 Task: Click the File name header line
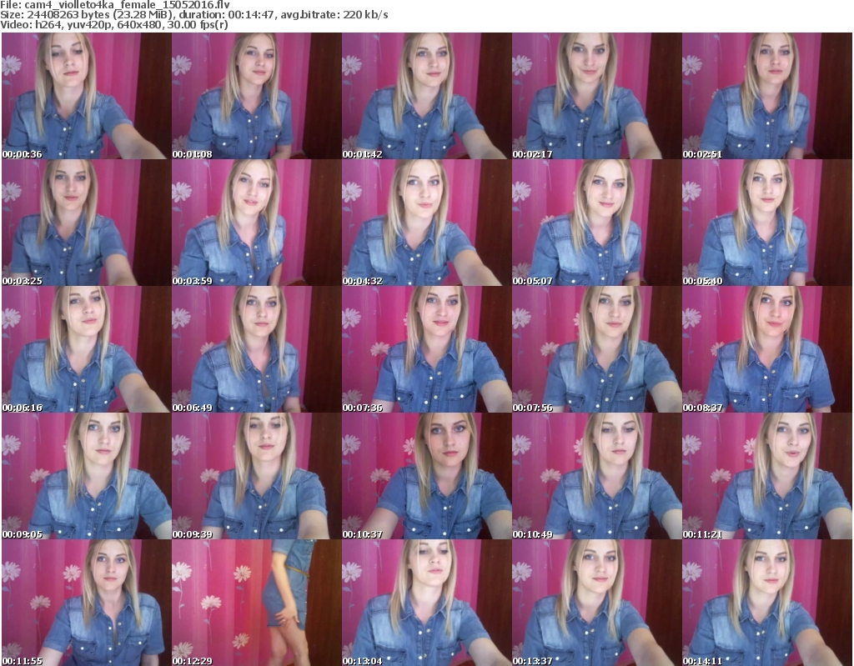point(115,5)
